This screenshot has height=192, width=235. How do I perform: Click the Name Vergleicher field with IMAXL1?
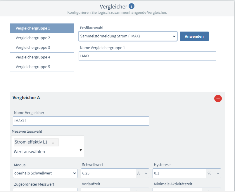(x=81, y=121)
